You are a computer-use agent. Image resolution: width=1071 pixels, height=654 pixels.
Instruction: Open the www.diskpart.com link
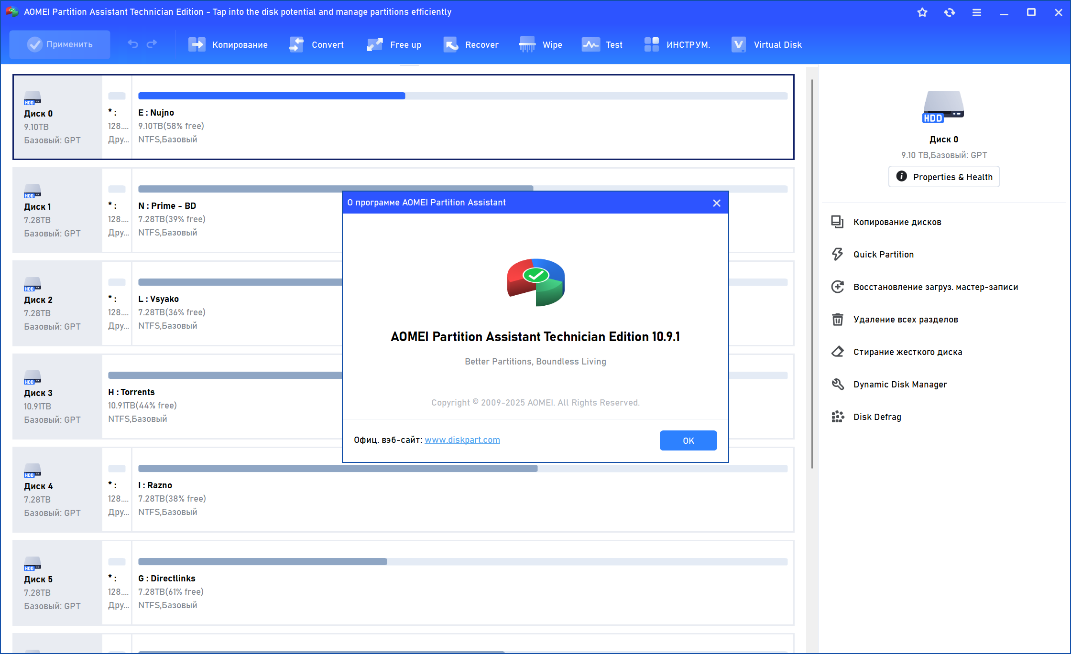coord(462,440)
